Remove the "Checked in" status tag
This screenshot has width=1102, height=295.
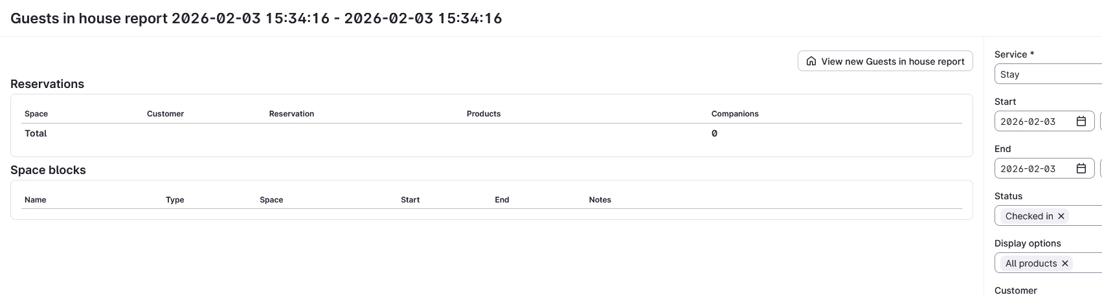(1061, 216)
